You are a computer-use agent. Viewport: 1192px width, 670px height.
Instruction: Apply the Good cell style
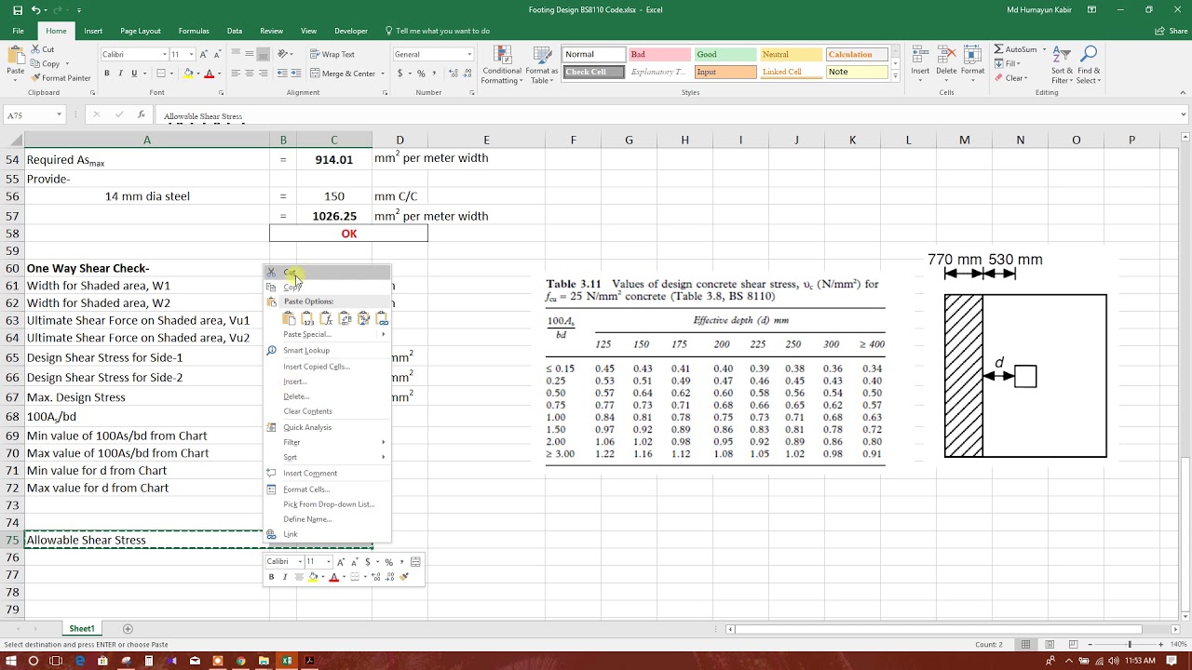click(725, 54)
